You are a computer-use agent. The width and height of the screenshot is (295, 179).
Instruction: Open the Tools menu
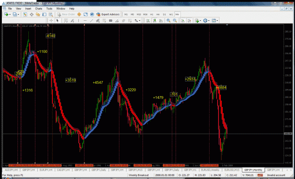tap(49, 8)
